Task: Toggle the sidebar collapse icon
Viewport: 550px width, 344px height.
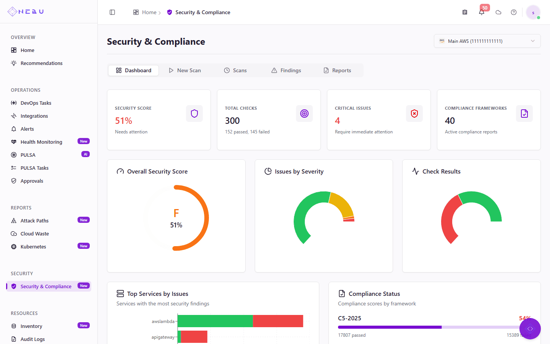Action: tap(112, 12)
